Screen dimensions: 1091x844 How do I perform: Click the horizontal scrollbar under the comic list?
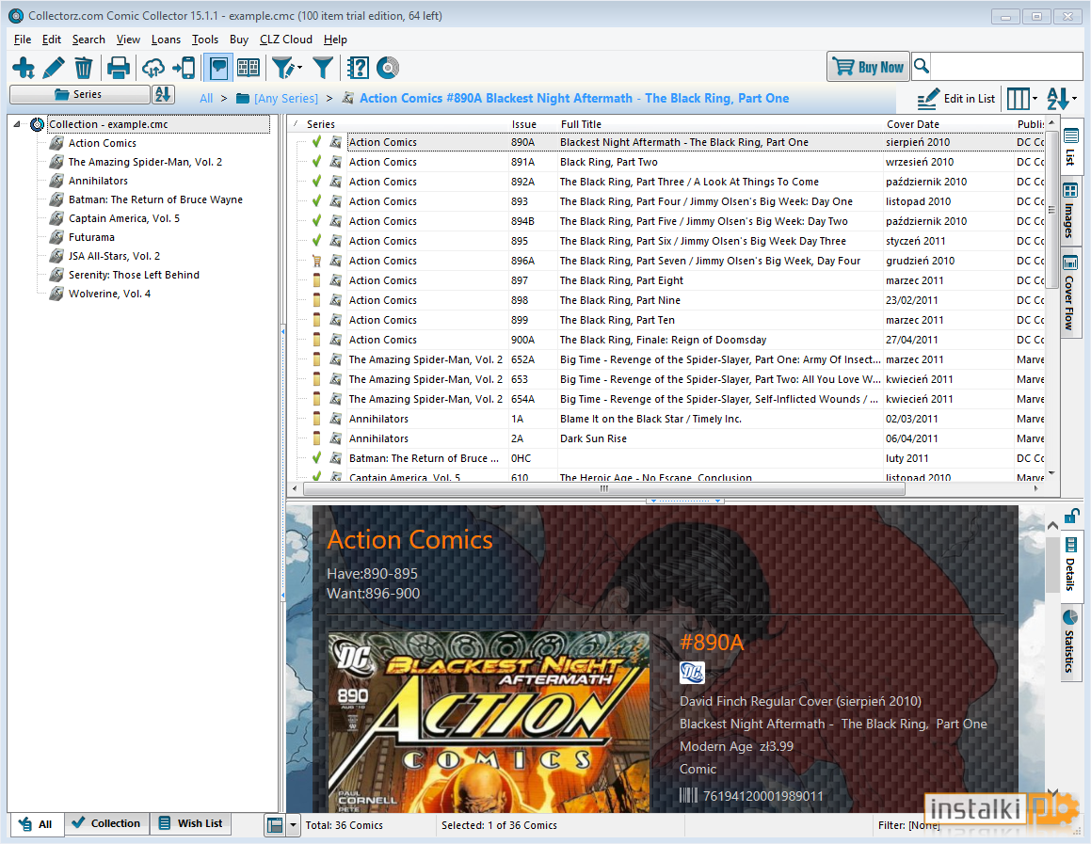(604, 488)
